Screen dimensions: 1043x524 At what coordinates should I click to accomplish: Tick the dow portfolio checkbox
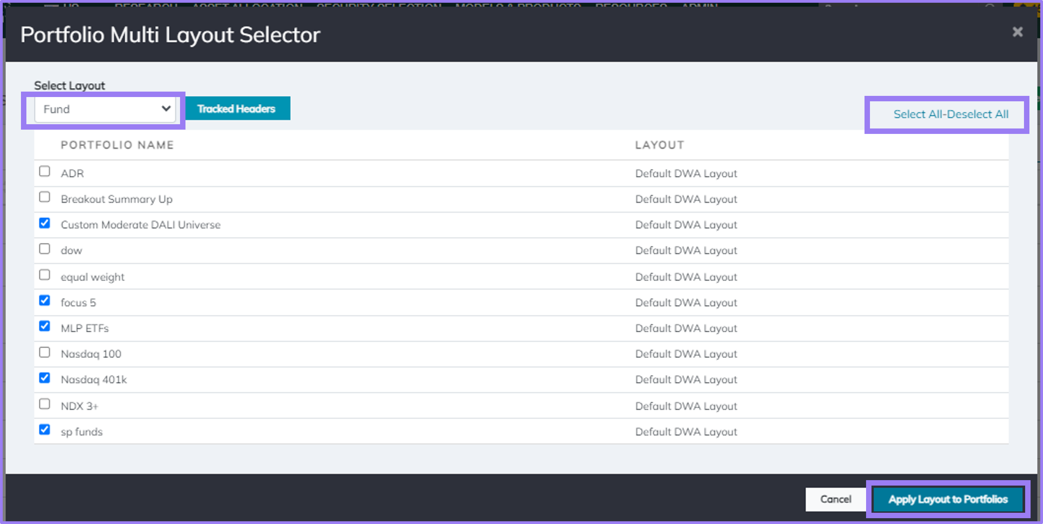tap(45, 249)
